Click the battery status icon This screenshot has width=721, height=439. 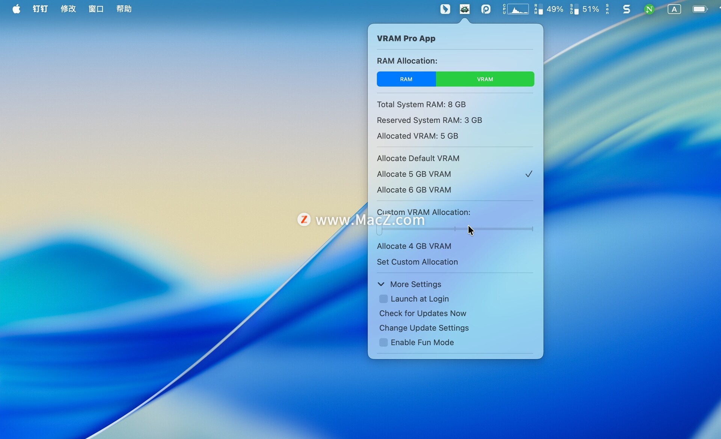click(x=700, y=9)
